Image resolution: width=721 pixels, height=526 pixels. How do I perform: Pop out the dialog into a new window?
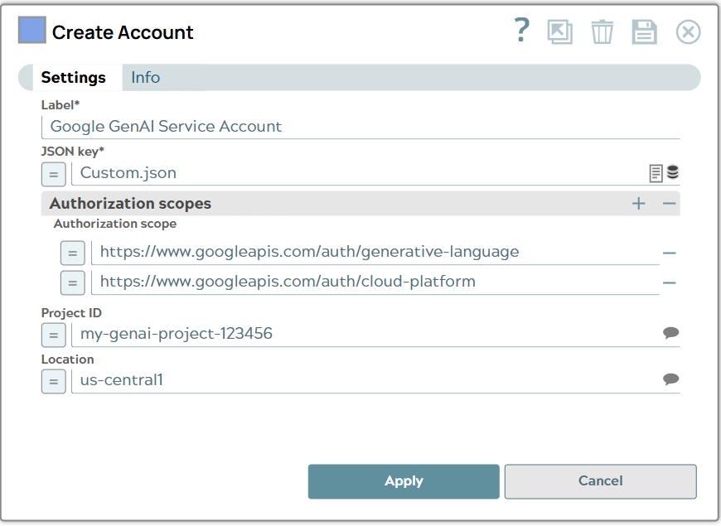point(560,31)
